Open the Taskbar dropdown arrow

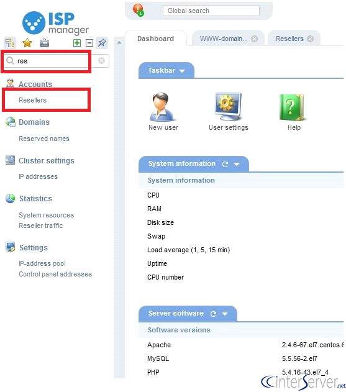(x=182, y=71)
